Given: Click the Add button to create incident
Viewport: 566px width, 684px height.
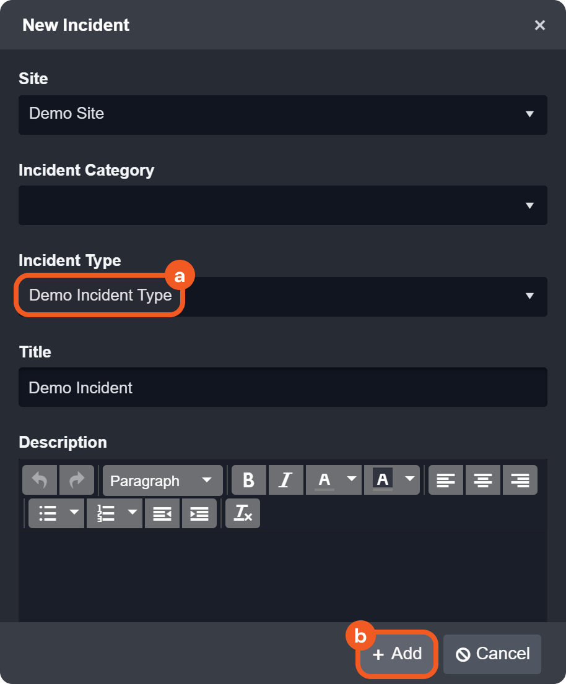Looking at the screenshot, I should [398, 654].
